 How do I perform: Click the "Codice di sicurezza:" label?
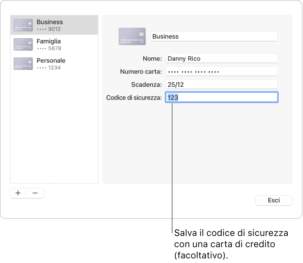(134, 98)
